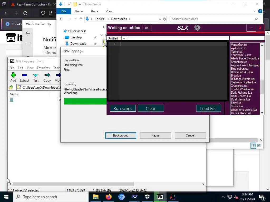Open 7-Zip Edit menu
Viewport: 270px width, 202px height.
click(21, 68)
